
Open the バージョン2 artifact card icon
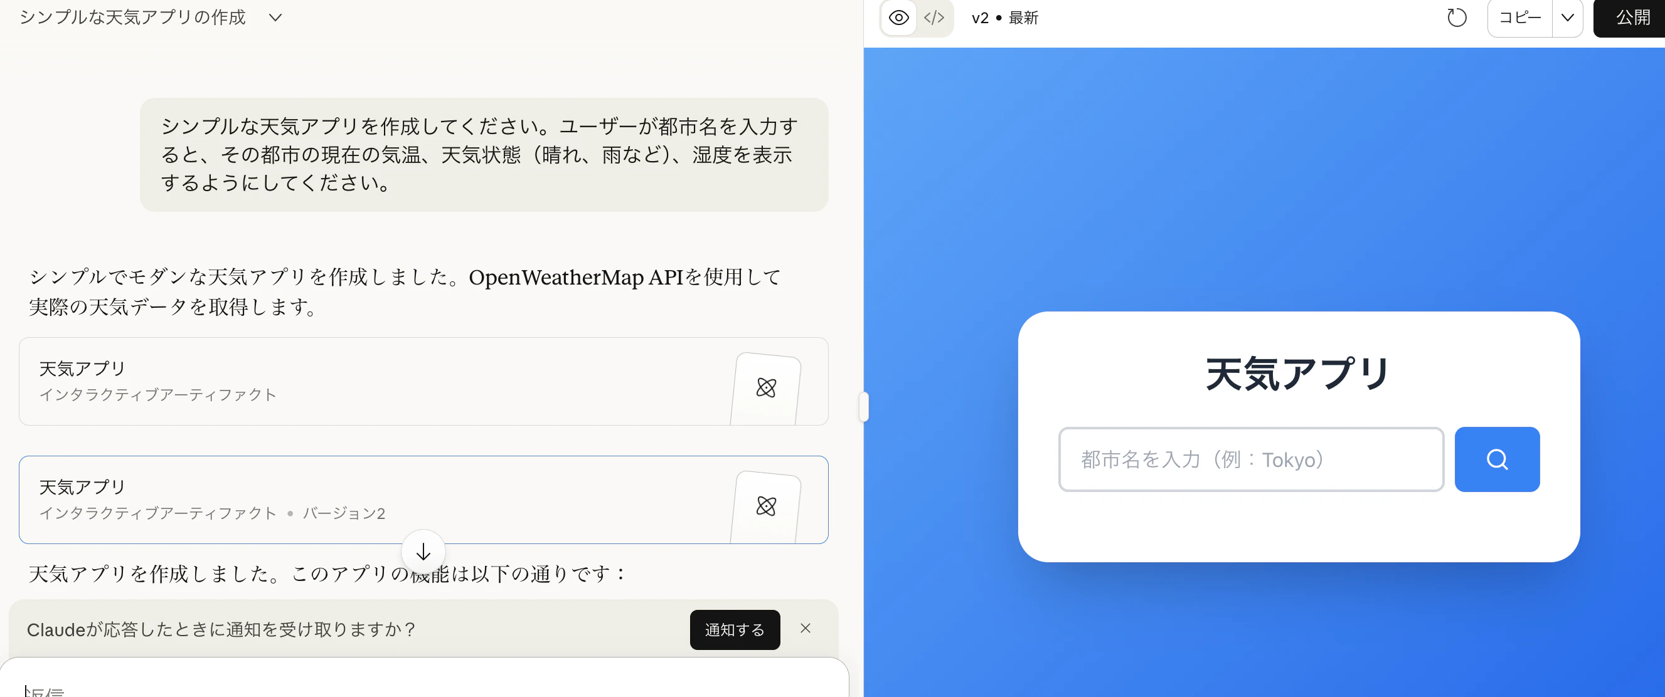click(x=766, y=508)
